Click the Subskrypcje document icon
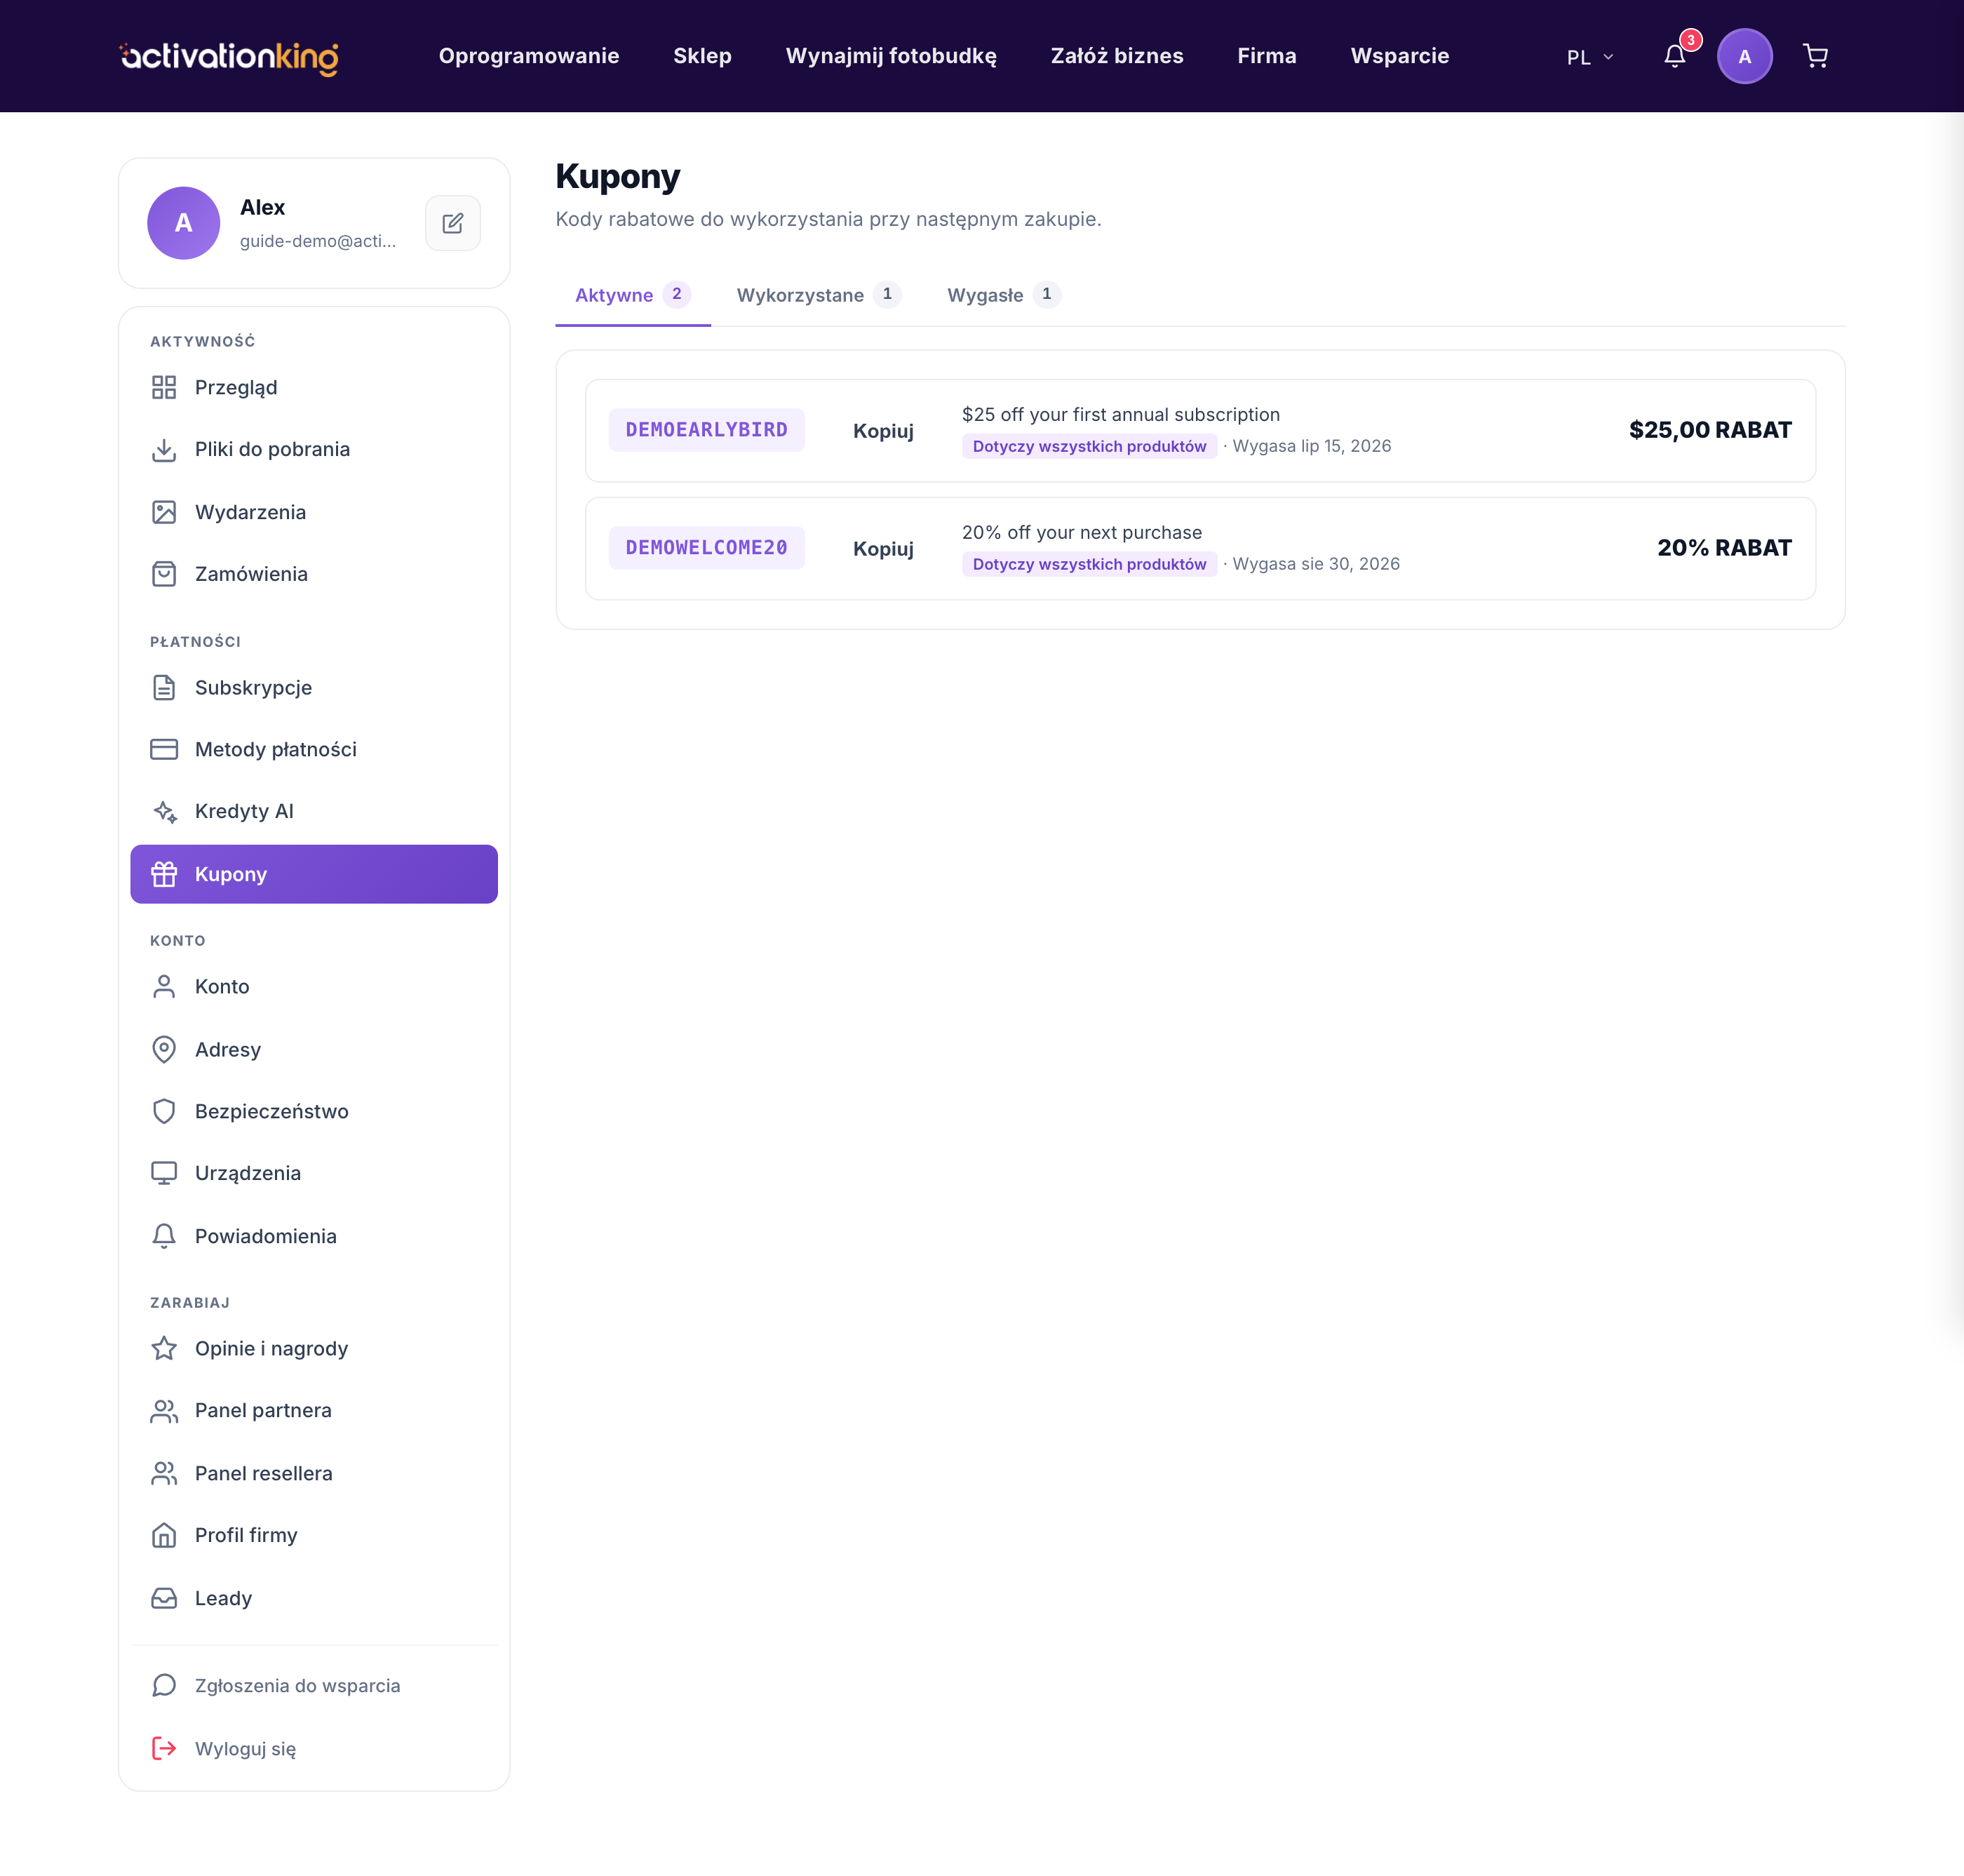The height and width of the screenshot is (1876, 1964). click(164, 688)
